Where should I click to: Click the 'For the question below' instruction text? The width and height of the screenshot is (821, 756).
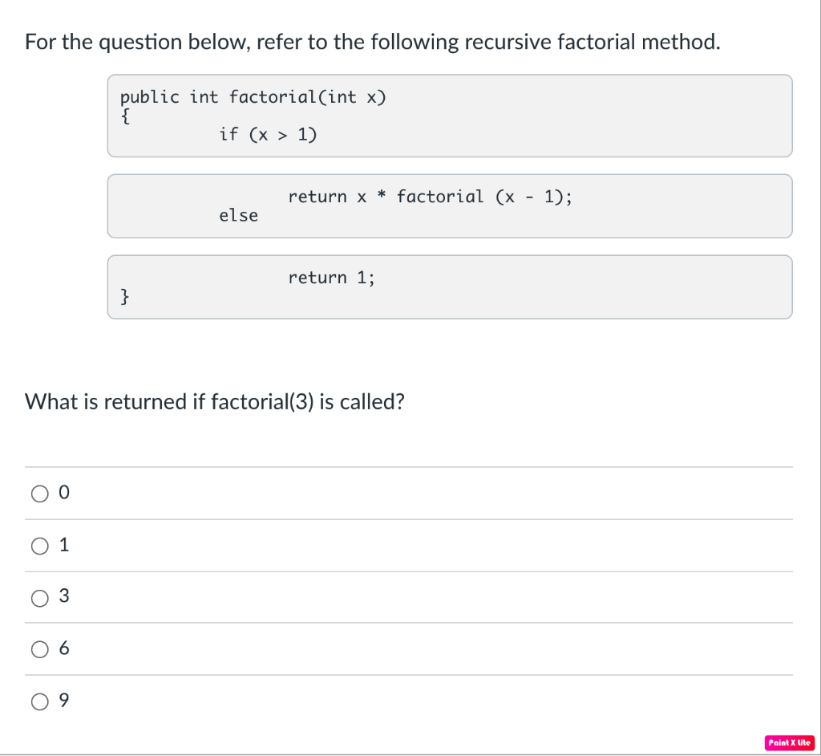(372, 42)
